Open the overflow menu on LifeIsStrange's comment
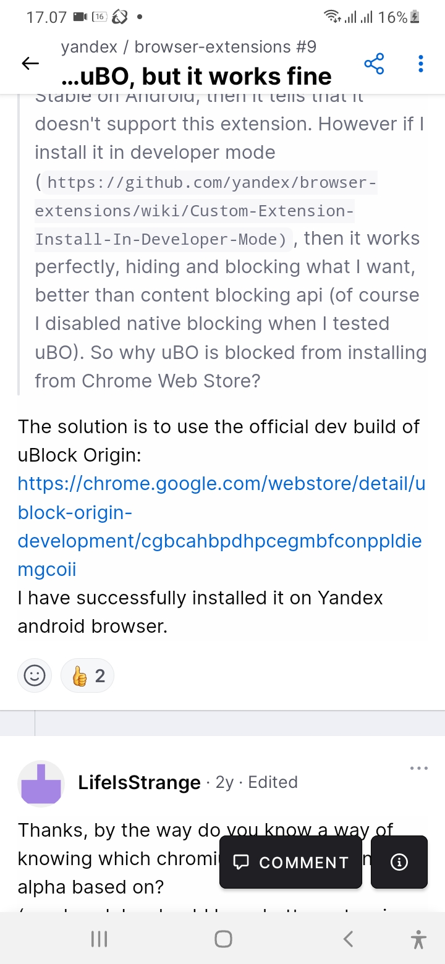 419,767
